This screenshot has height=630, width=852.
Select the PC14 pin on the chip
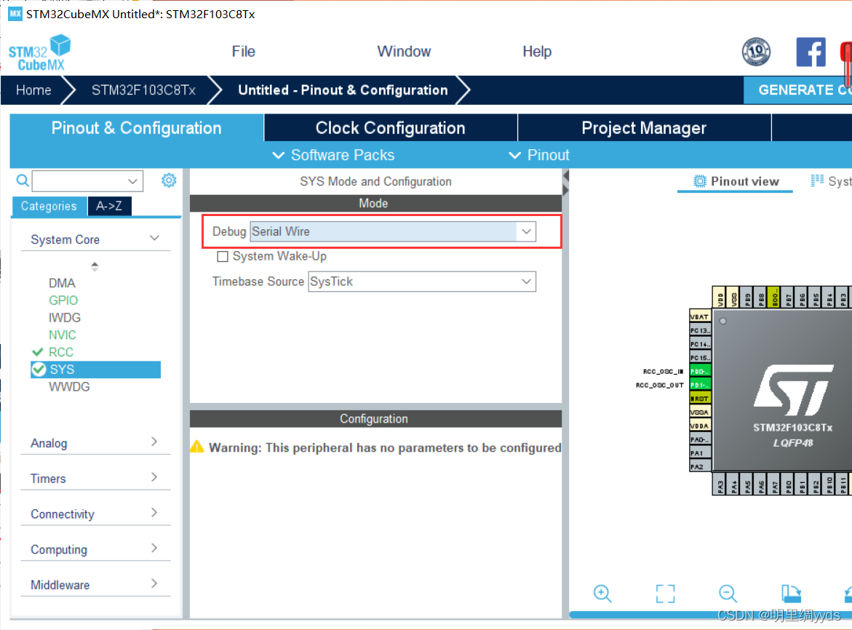click(700, 344)
